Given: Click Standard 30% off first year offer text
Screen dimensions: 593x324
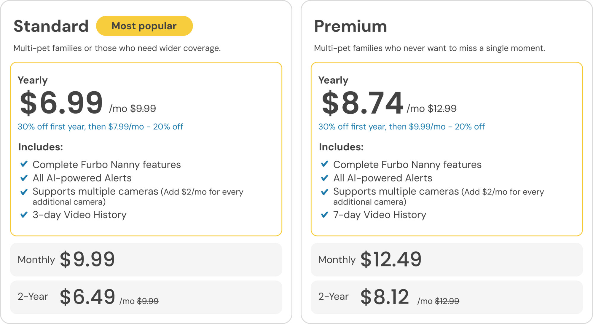Looking at the screenshot, I should point(100,127).
